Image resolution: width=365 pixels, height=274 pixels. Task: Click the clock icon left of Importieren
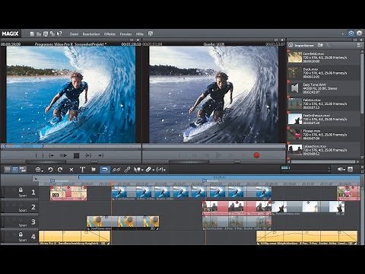[290, 46]
